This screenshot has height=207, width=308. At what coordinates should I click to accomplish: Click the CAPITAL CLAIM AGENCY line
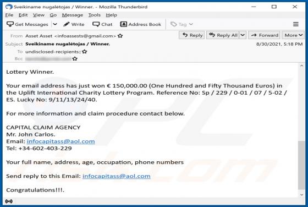(x=43, y=127)
